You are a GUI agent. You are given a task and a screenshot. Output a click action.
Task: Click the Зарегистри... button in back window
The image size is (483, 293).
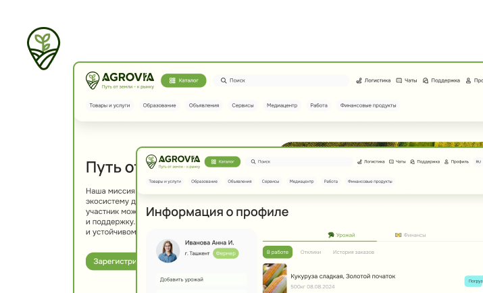111,261
